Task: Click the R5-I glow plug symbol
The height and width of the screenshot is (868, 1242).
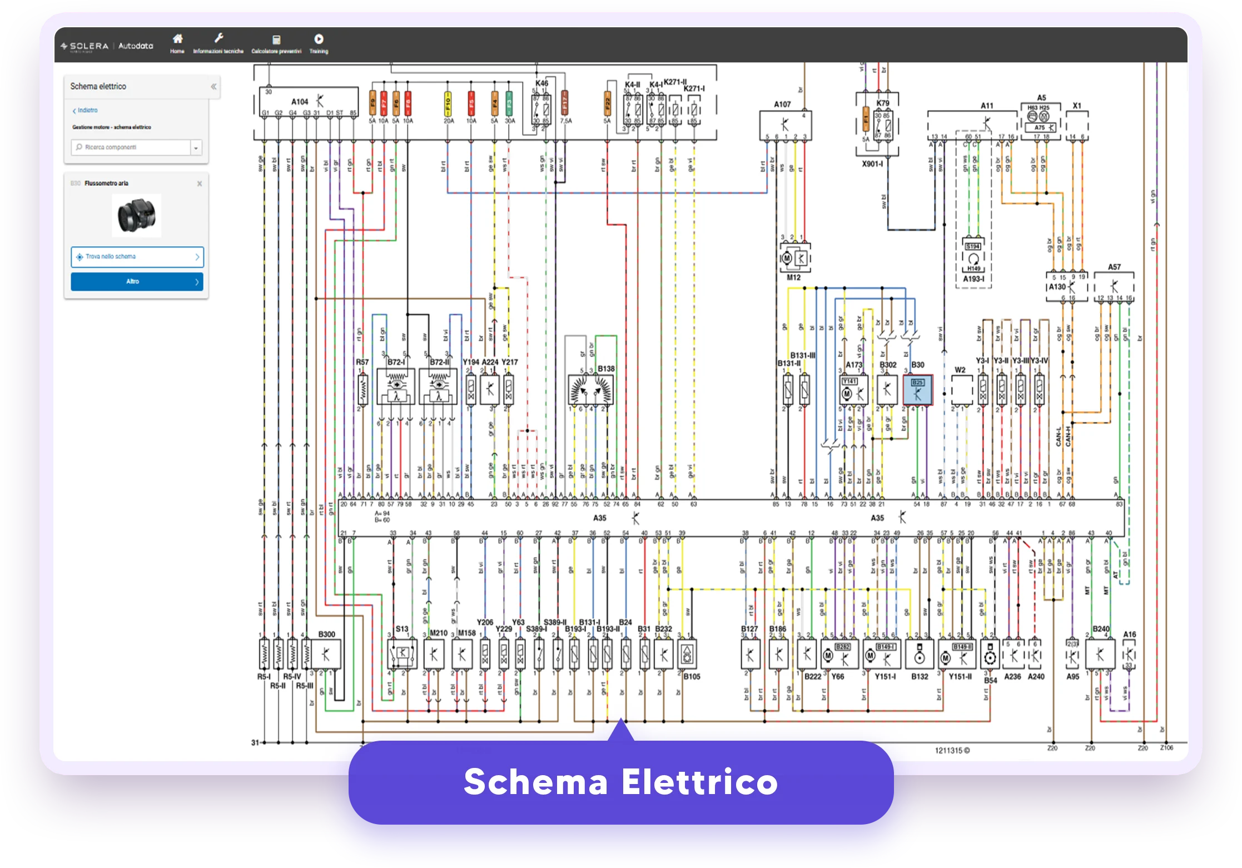Action: (x=264, y=654)
